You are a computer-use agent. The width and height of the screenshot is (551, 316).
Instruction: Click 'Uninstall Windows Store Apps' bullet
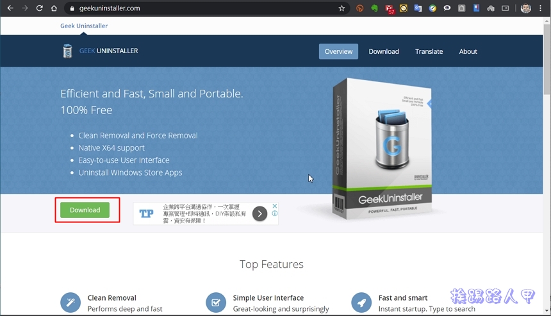pos(130,172)
